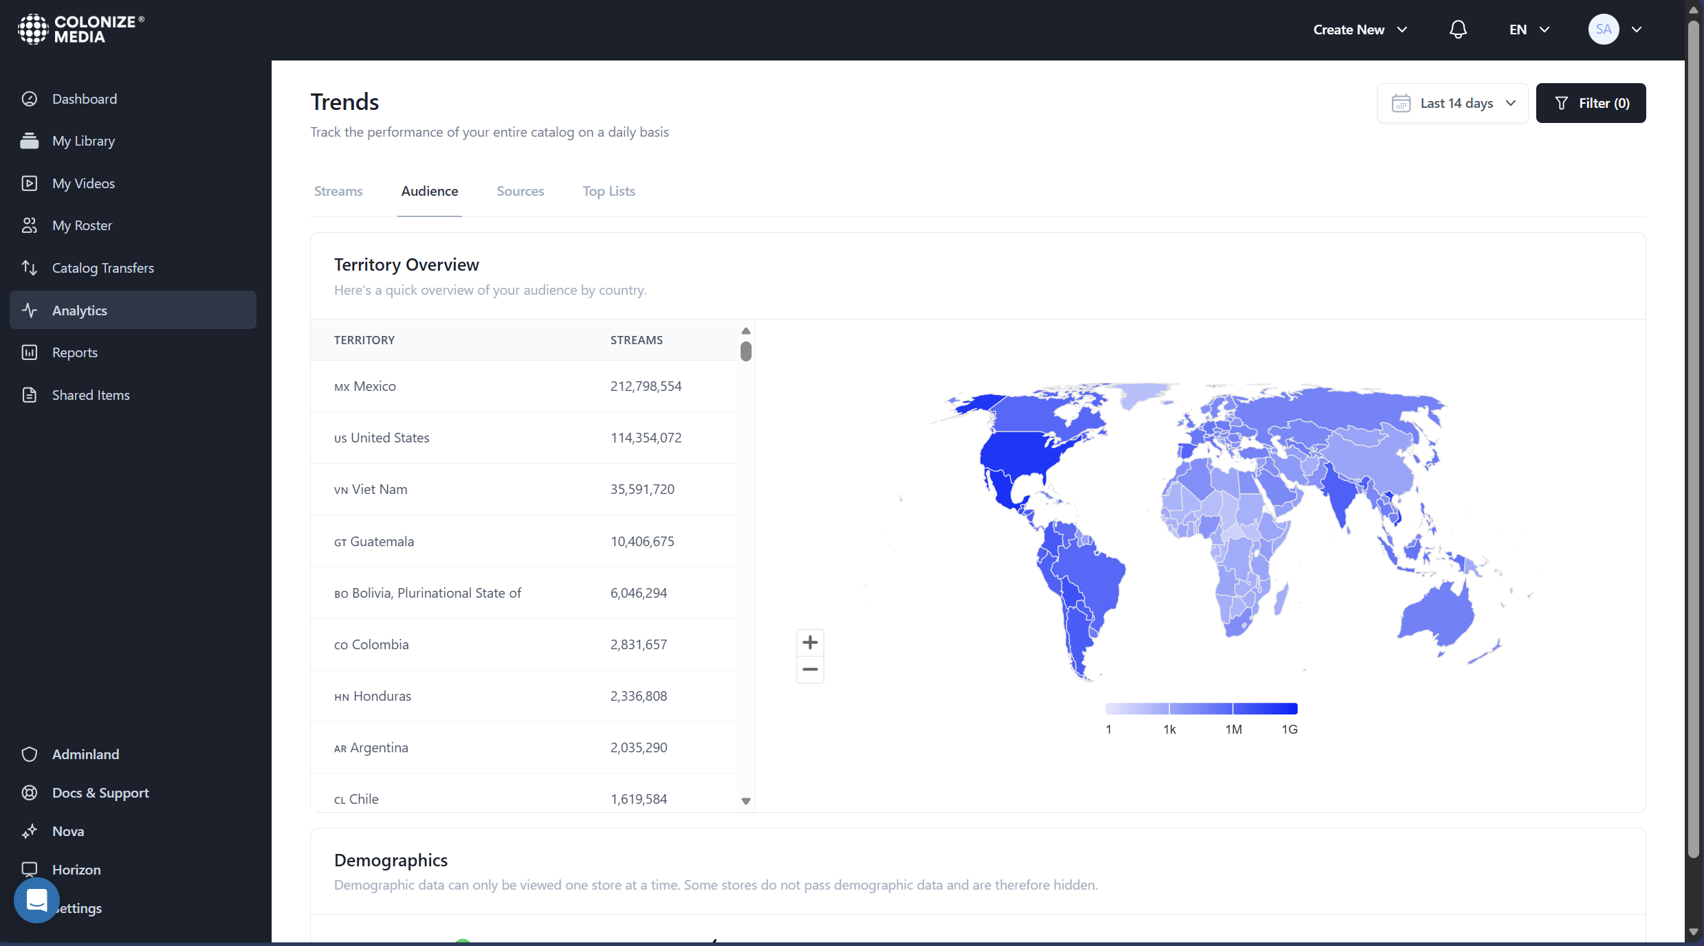
Task: Expand the SA account menu
Action: [1616, 29]
